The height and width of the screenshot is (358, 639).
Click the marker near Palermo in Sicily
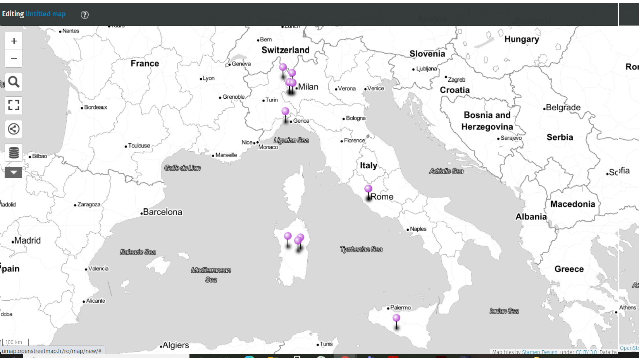click(x=396, y=317)
